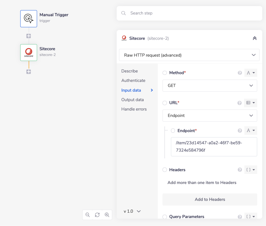The height and width of the screenshot is (226, 266).
Task: Add a new step below Sitecore
Action: [28, 72]
